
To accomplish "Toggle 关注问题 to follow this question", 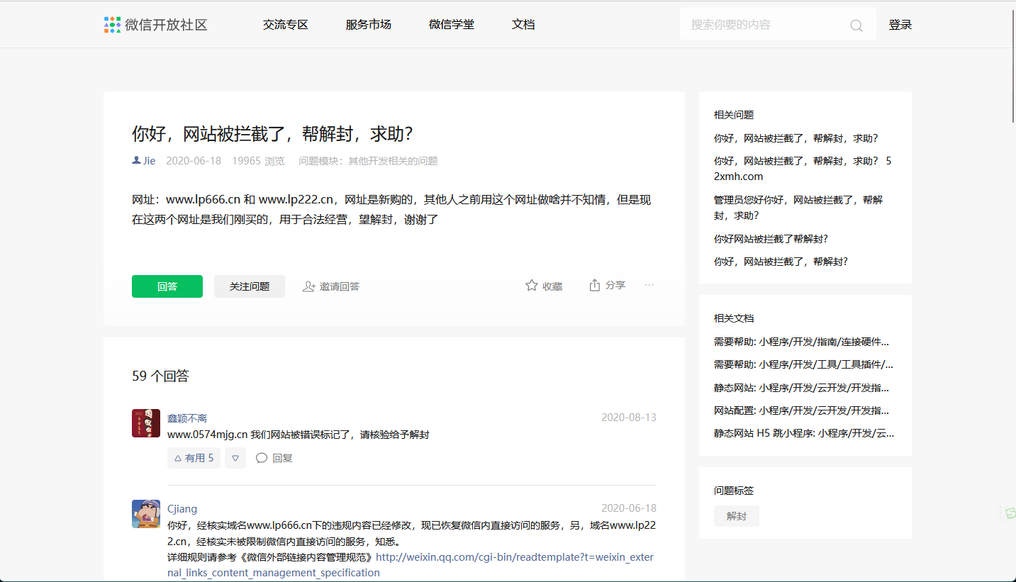I will (250, 286).
